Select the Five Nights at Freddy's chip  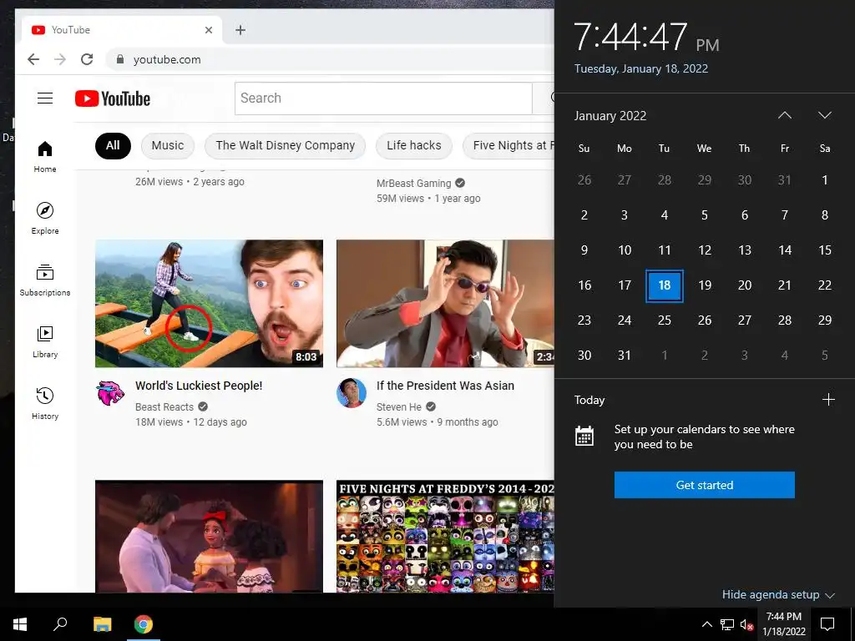[x=508, y=145]
